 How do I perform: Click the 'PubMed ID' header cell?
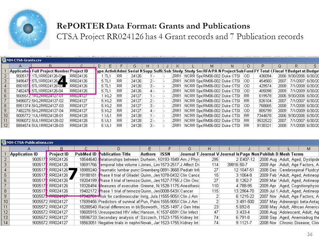(x=86, y=154)
